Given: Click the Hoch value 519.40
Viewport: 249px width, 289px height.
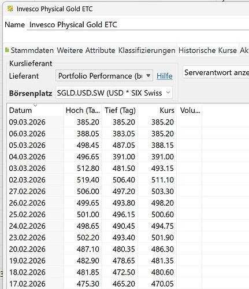Looking at the screenshot, I should 88,180.
